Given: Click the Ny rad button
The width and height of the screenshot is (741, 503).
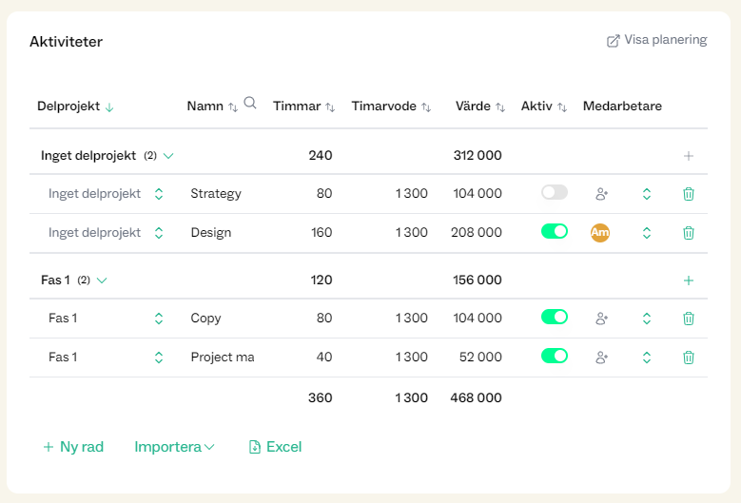Looking at the screenshot, I should tap(73, 447).
